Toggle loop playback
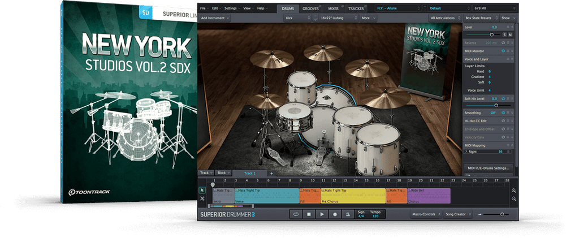This screenshot has width=579, height=238. (x=296, y=214)
